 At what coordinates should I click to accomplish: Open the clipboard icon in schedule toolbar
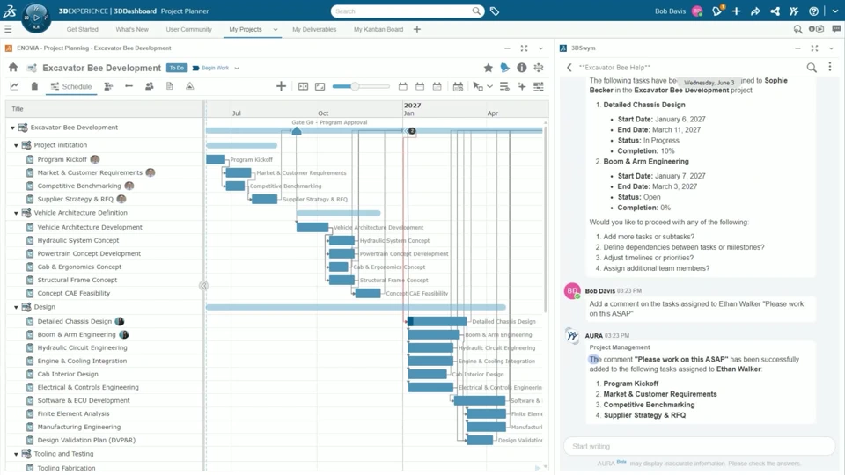[x=34, y=86]
